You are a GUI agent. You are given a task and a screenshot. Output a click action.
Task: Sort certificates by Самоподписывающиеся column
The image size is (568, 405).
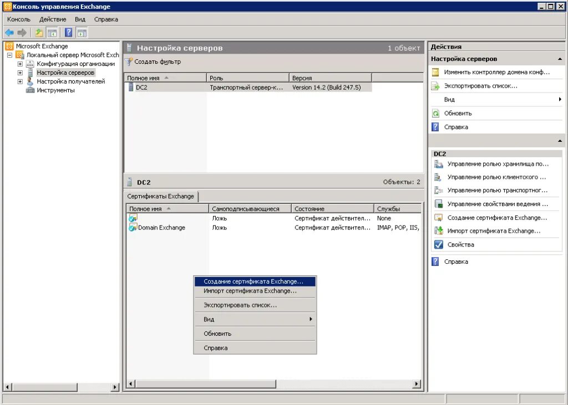click(250, 209)
